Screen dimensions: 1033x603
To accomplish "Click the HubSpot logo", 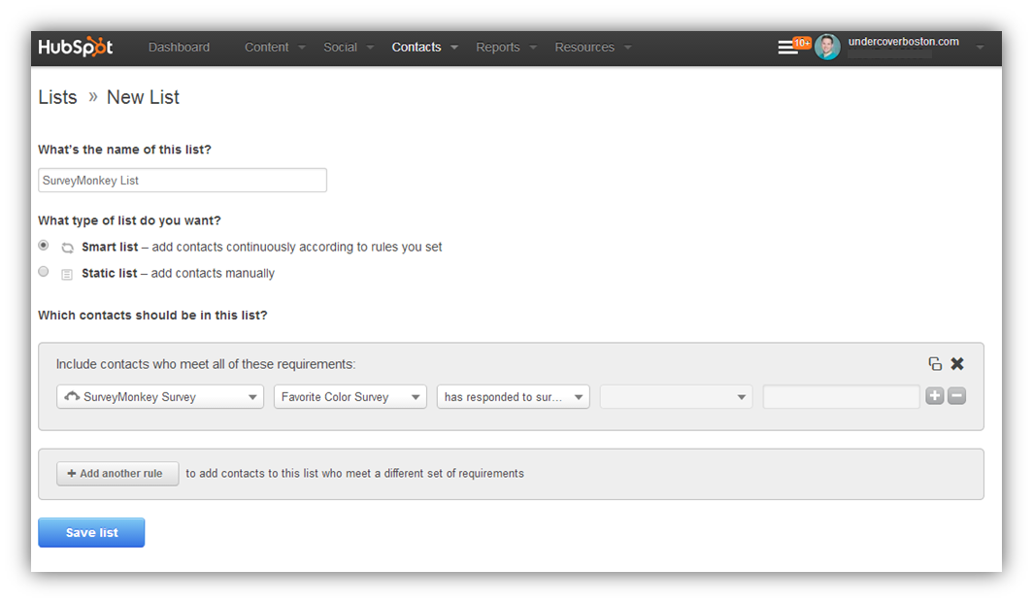I will 75,47.
